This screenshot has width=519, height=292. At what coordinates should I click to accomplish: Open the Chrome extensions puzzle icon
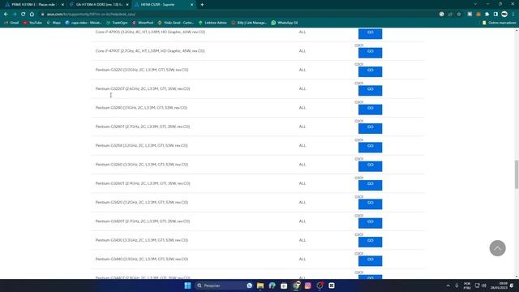click(487, 15)
